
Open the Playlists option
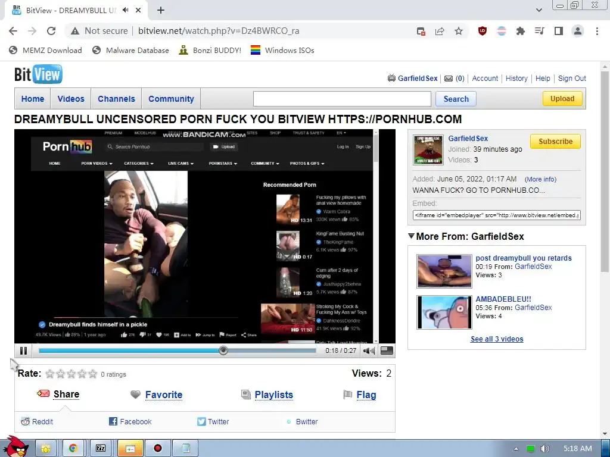(x=273, y=395)
